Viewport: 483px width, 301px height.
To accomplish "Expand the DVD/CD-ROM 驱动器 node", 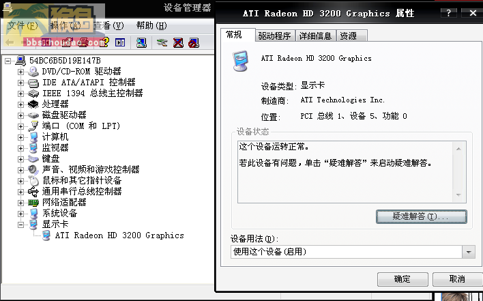I will (20, 72).
